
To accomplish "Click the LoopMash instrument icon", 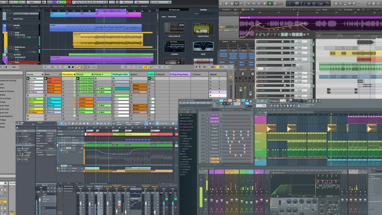I will pos(173,46).
